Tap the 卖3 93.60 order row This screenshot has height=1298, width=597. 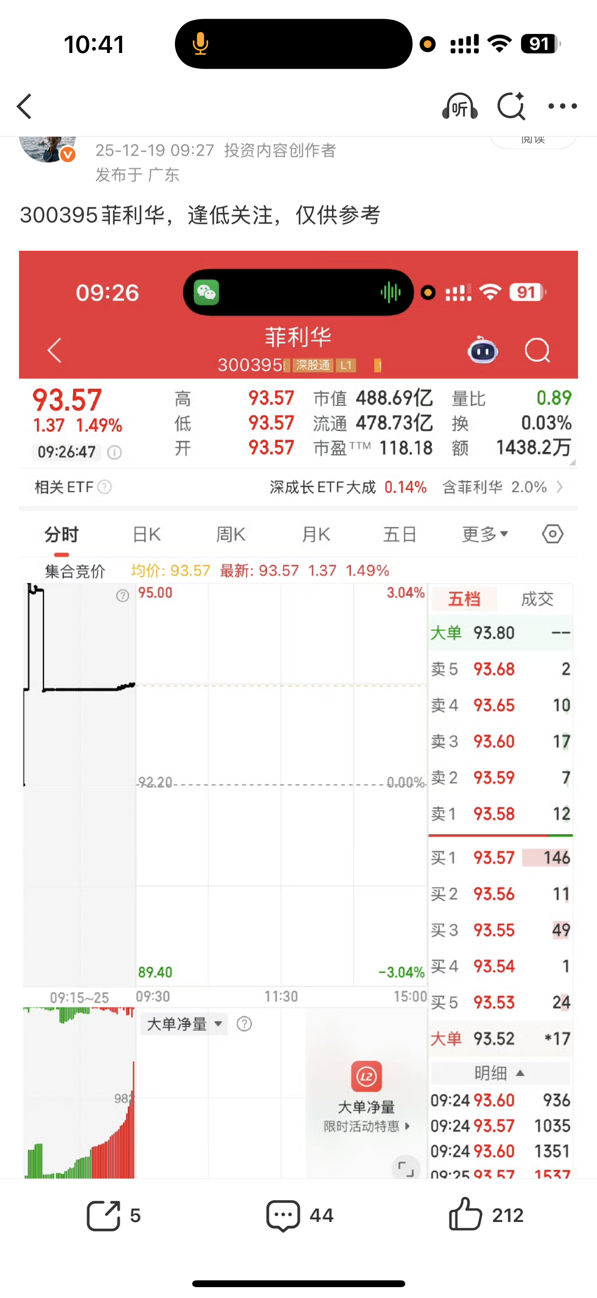(500, 742)
